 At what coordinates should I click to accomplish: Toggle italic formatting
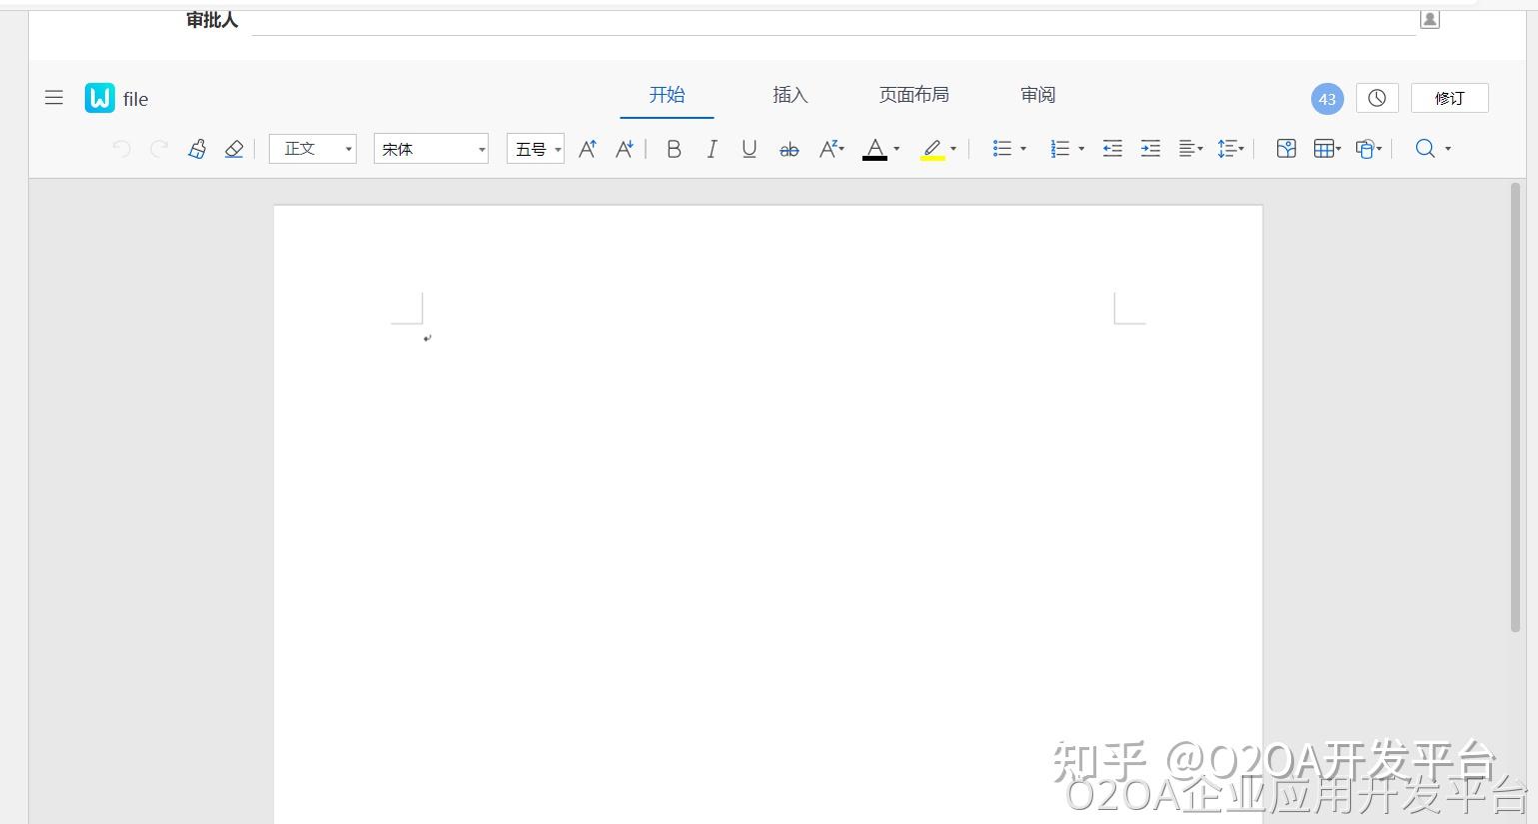[712, 148]
